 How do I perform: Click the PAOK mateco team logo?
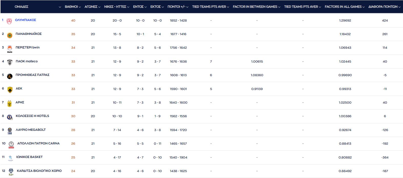click(x=9, y=62)
